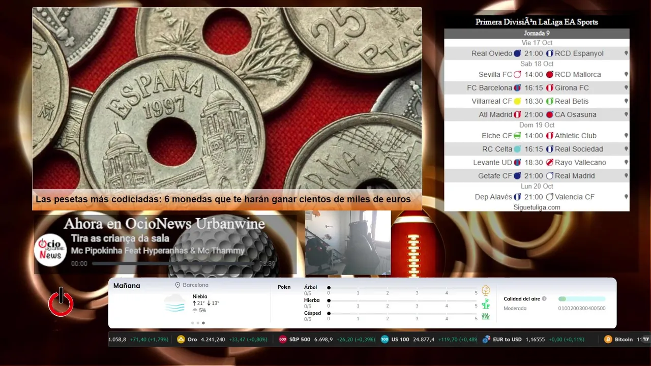Select the second weather carousel dot
The height and width of the screenshot is (366, 651).
198,323
